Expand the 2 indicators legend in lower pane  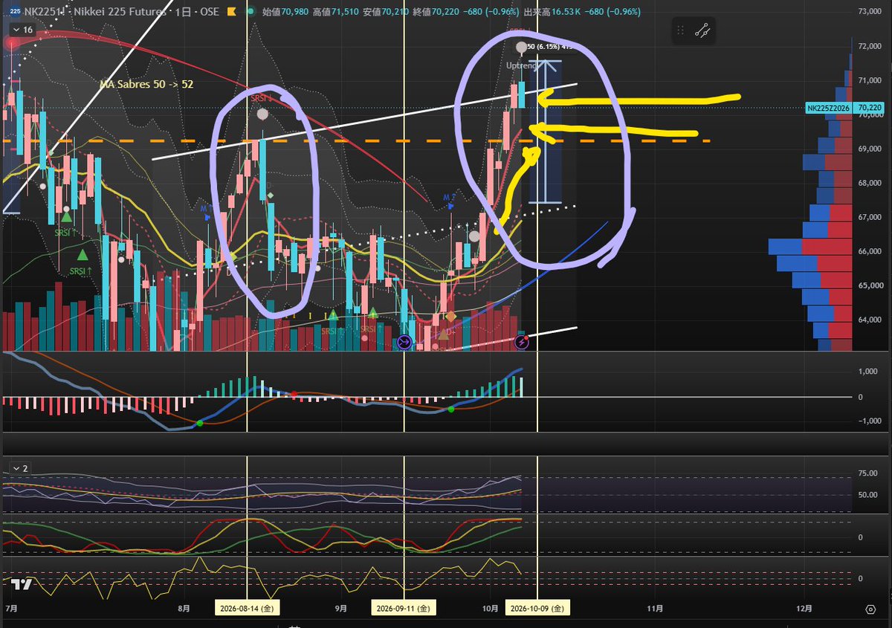19,468
